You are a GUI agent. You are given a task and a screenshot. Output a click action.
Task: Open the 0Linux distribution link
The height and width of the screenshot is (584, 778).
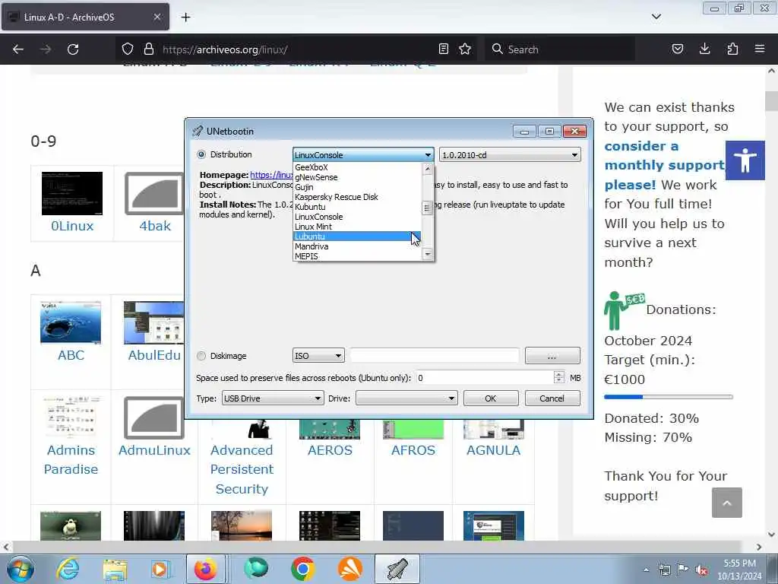click(x=72, y=226)
